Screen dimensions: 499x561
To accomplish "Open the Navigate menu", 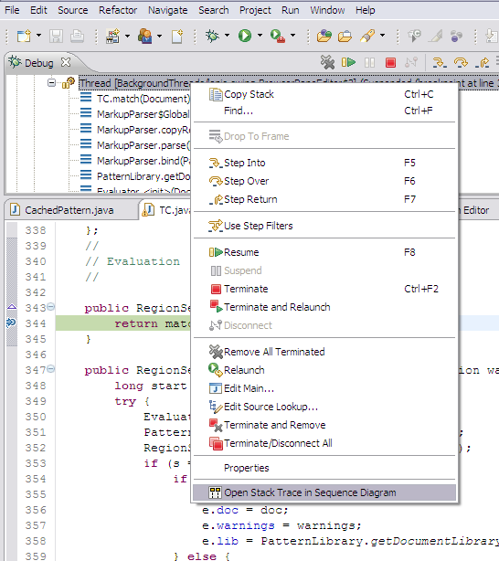I will [x=167, y=10].
